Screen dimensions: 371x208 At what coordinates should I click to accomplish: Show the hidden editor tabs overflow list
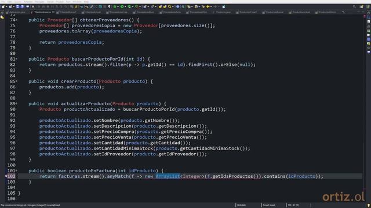(x=343, y=12)
